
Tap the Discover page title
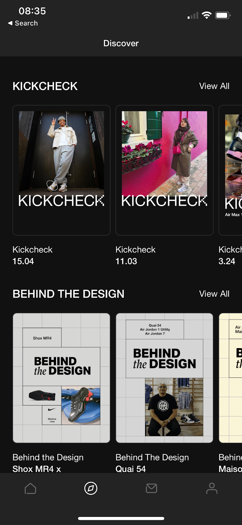[x=121, y=43]
